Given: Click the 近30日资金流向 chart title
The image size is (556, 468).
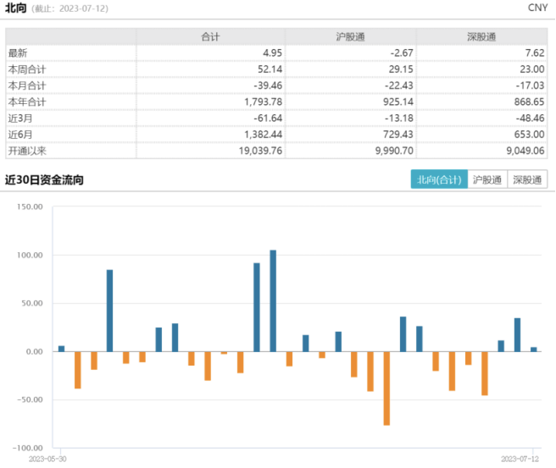Looking at the screenshot, I should point(44,179).
